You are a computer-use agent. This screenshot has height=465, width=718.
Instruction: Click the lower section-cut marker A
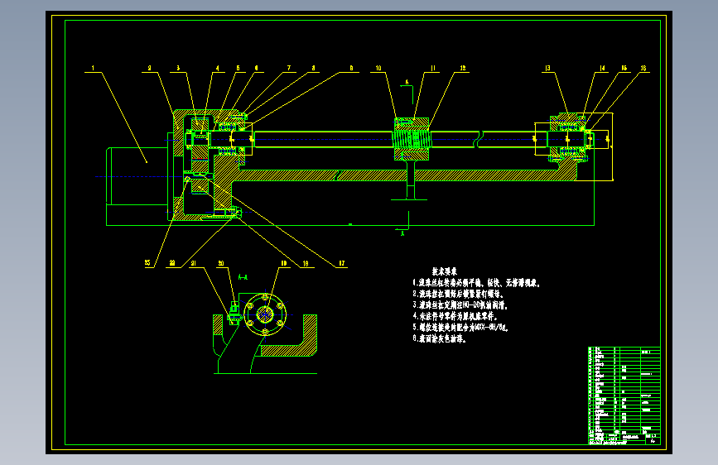[x=402, y=233]
